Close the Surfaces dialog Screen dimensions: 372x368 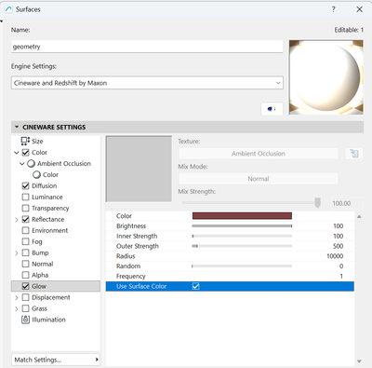click(x=359, y=9)
